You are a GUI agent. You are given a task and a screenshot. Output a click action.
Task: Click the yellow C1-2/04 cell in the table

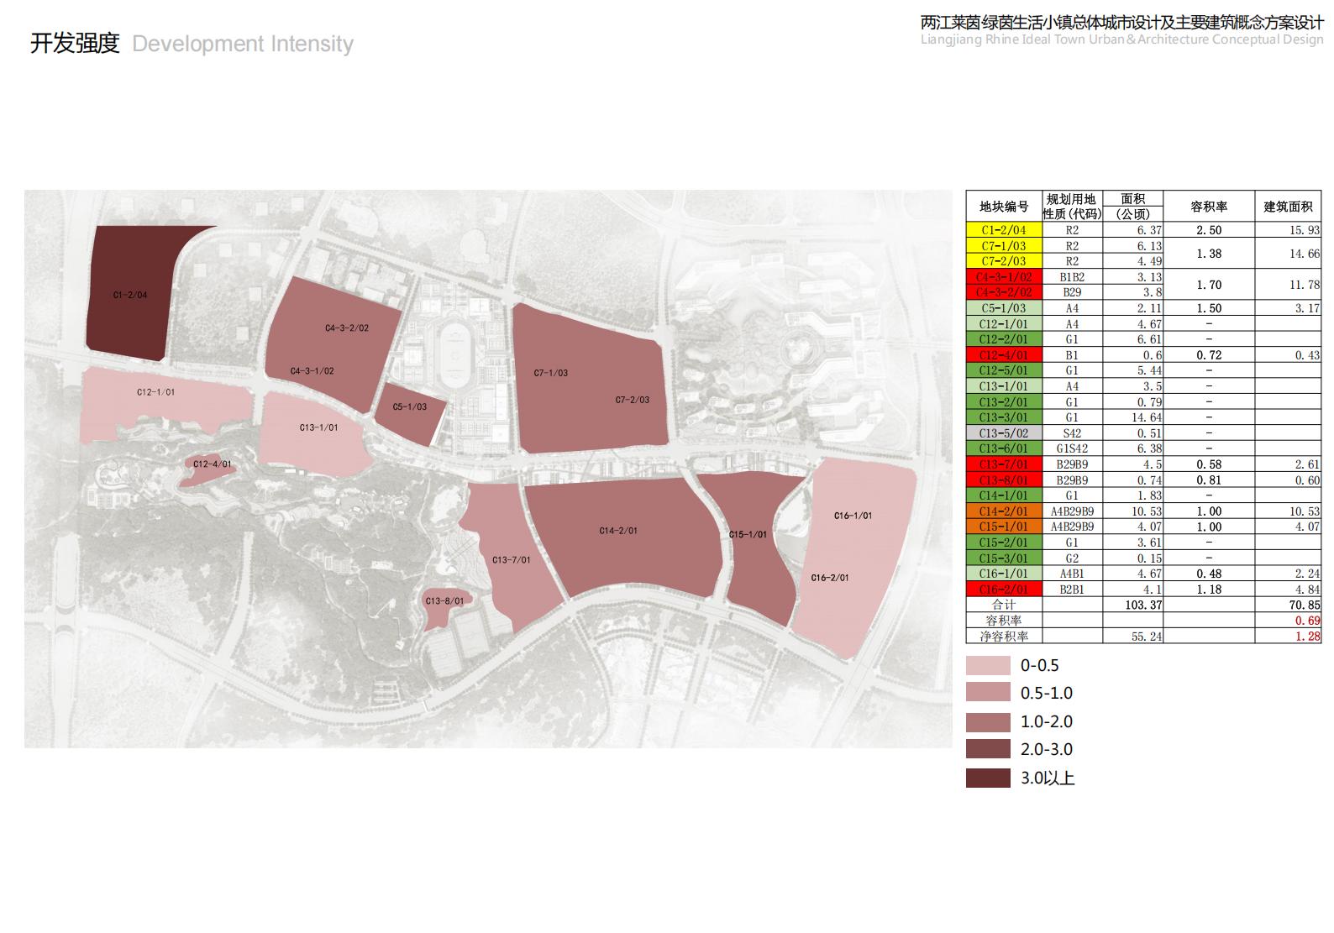(1003, 230)
